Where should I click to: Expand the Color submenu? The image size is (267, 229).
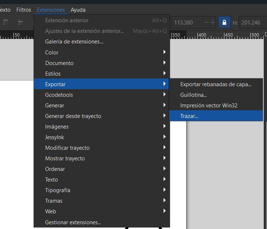tap(102, 52)
